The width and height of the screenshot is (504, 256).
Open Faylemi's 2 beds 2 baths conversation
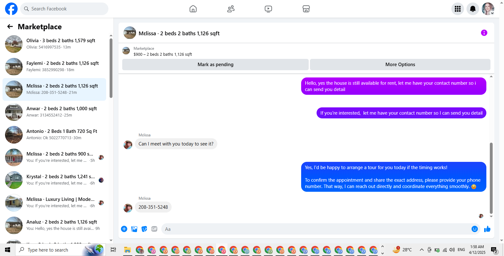54,67
